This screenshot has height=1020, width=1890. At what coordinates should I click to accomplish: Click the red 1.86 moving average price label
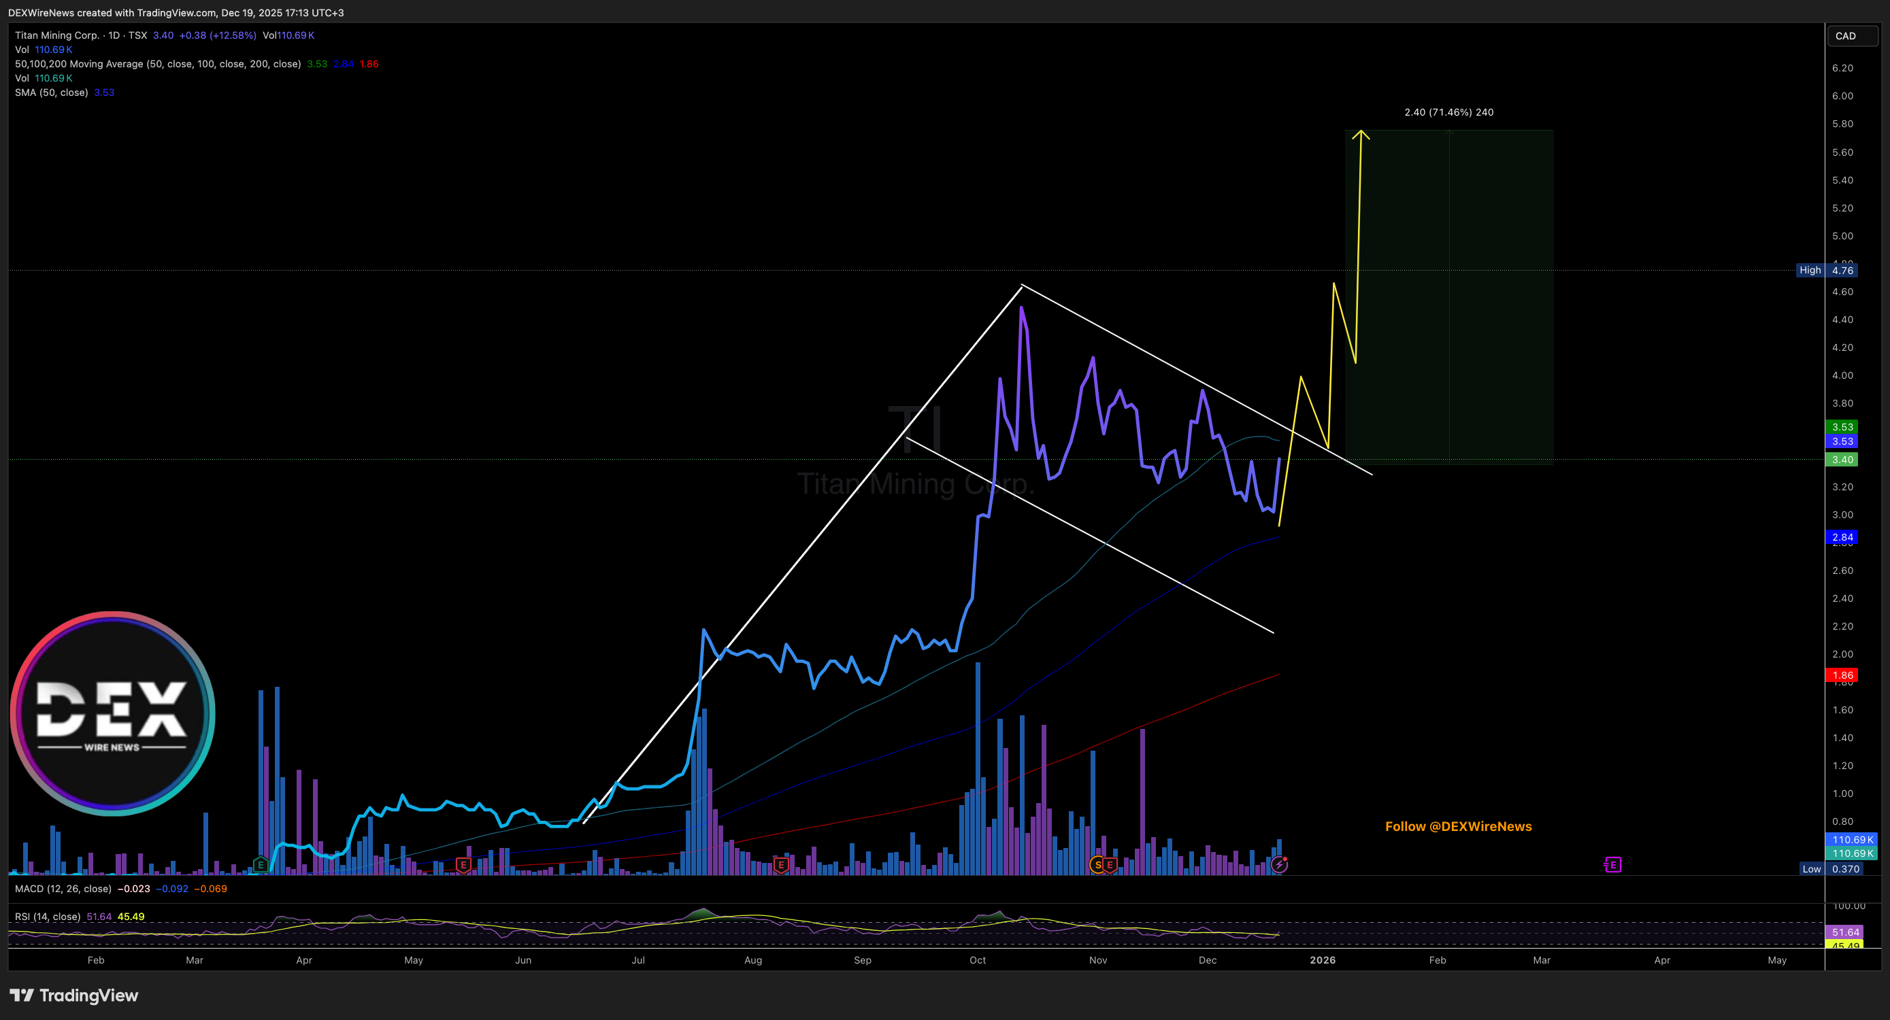pos(1842,675)
